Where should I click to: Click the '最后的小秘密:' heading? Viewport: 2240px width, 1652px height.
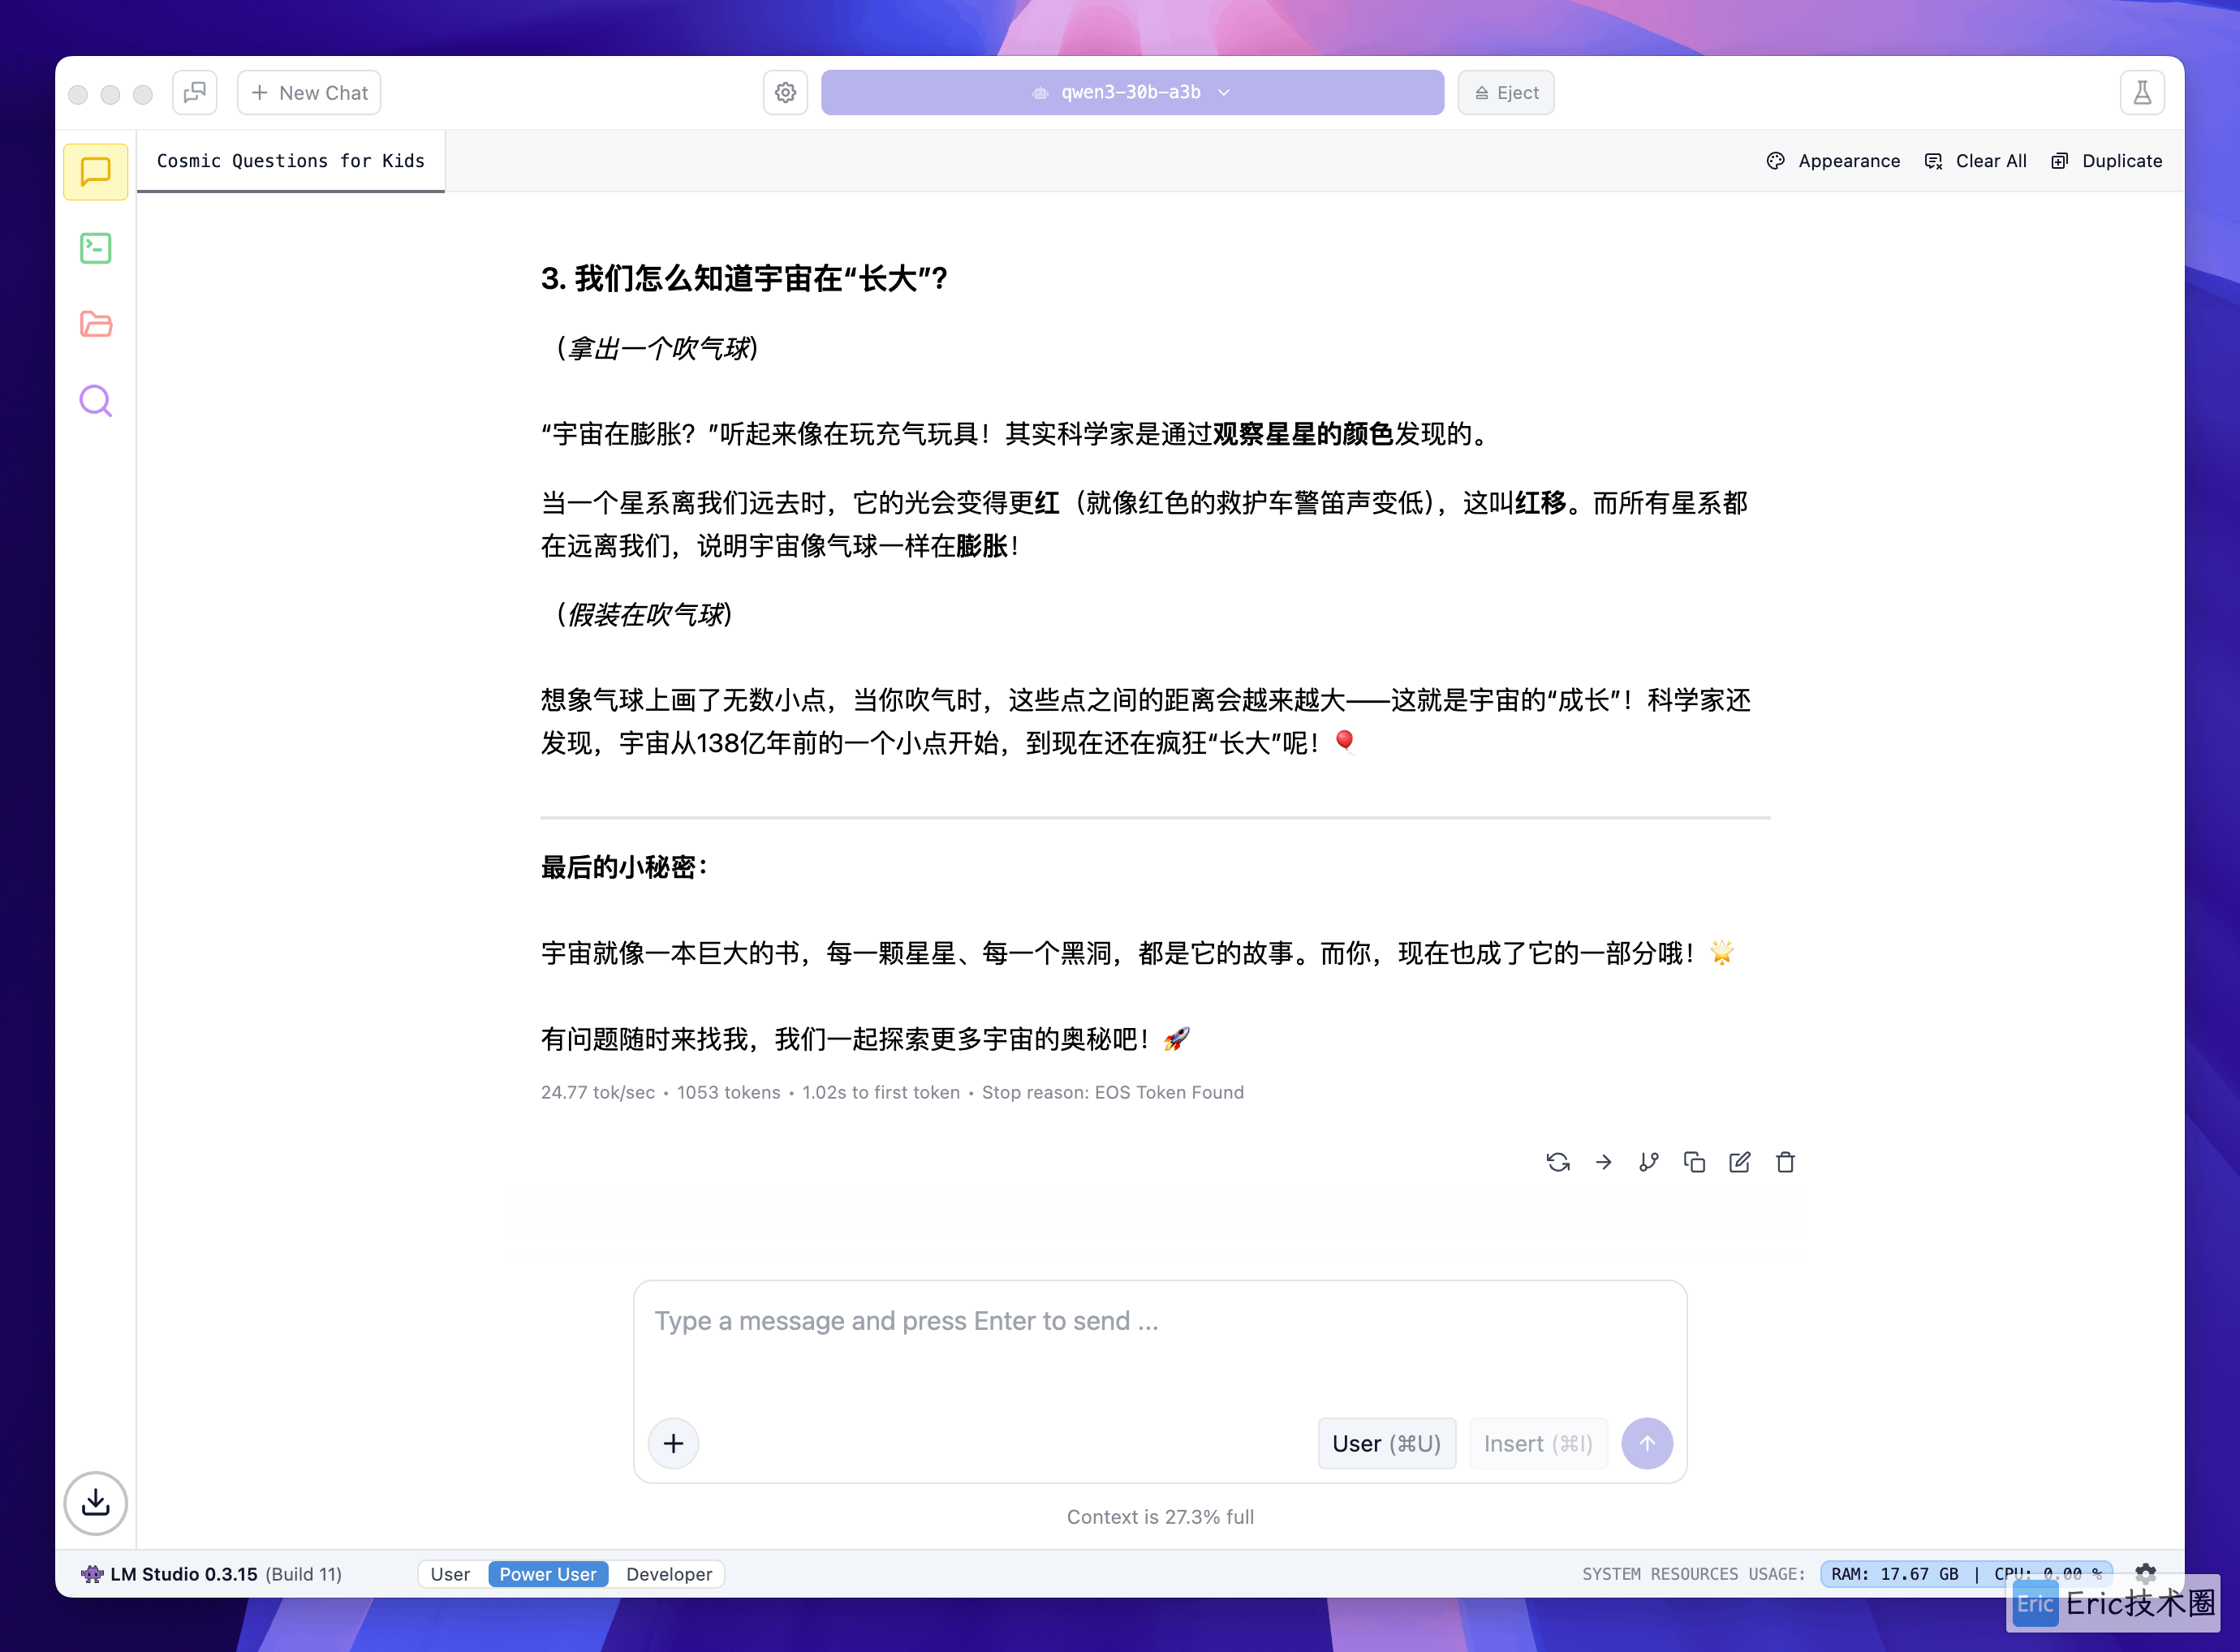pyautogui.click(x=625, y=867)
